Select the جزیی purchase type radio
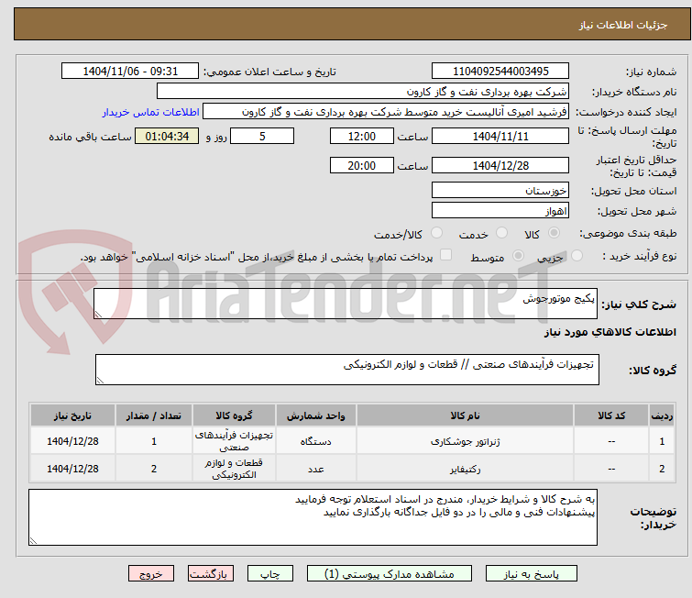Image resolution: width=692 pixels, height=598 pixels. click(x=577, y=256)
